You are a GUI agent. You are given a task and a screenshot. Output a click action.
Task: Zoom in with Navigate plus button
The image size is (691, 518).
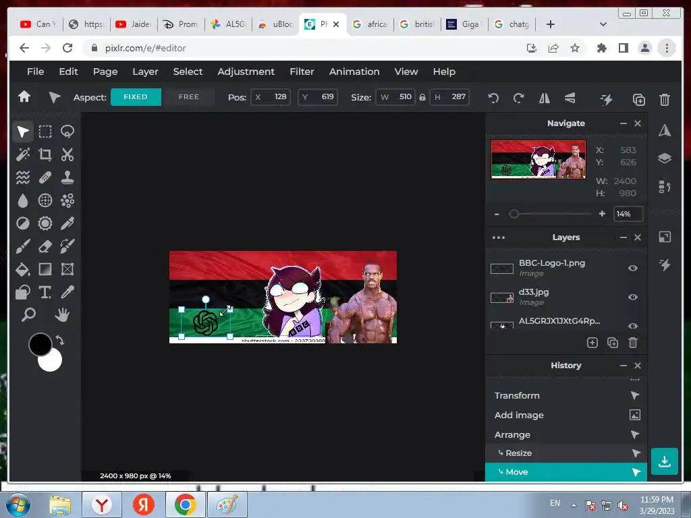tap(602, 214)
